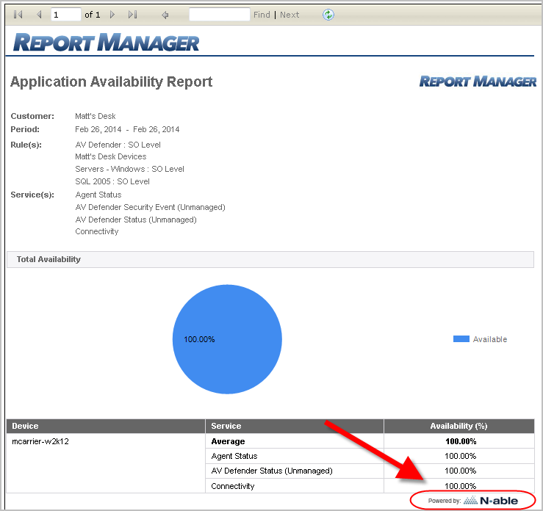Click AV Defender Status (Unmanaged) in services list
Image resolution: width=543 pixels, height=511 pixels.
136,220
